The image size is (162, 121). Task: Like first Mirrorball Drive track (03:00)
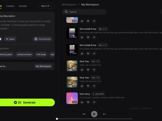(x=82, y=37)
